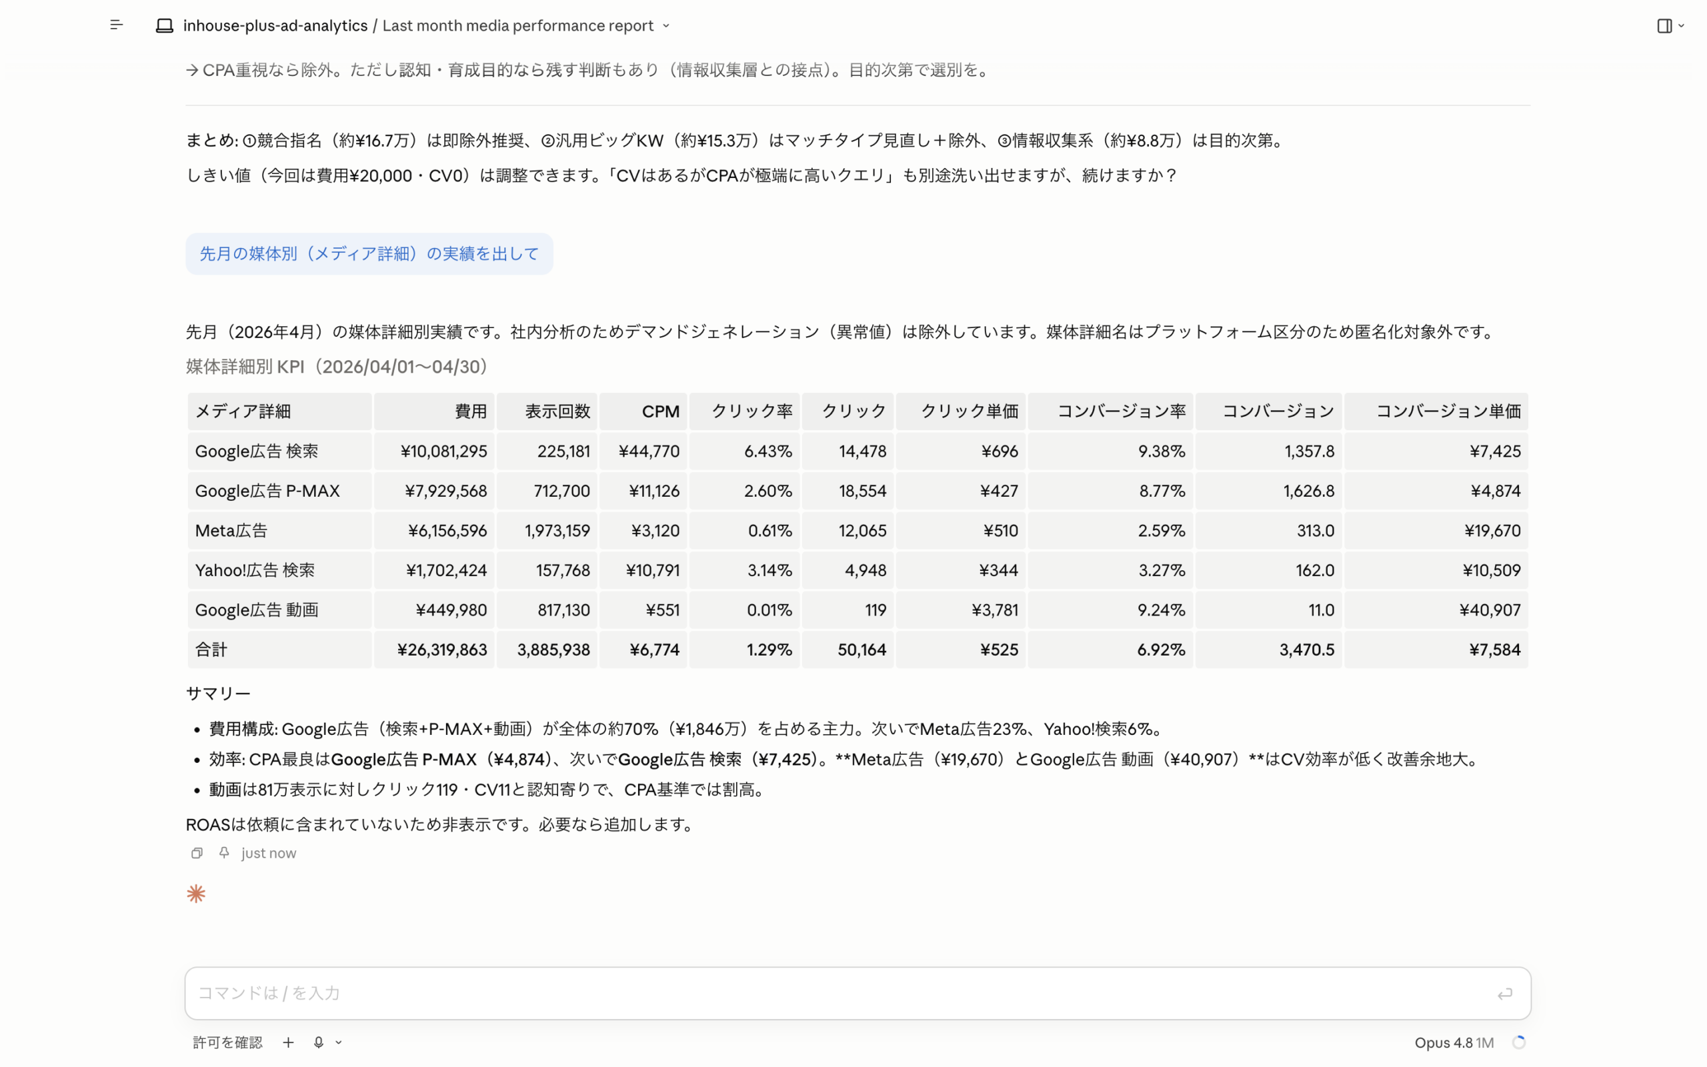Click the 3,470.5 total conversions cell
This screenshot has width=1707, height=1067.
pyautogui.click(x=1268, y=650)
